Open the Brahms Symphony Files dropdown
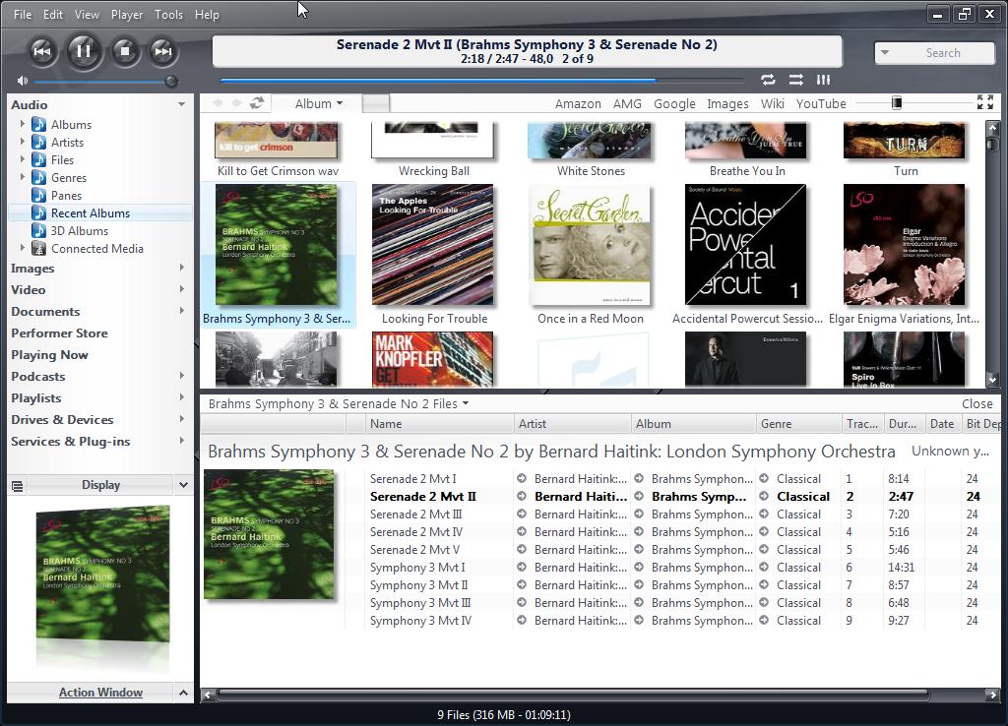Screen dimensions: 1008x726 [466, 403]
